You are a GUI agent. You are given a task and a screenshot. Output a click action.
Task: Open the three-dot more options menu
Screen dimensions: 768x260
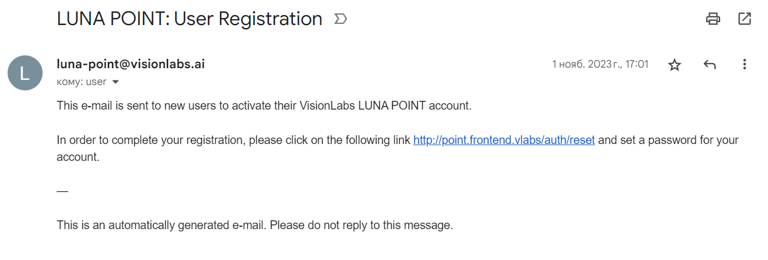[x=744, y=65]
